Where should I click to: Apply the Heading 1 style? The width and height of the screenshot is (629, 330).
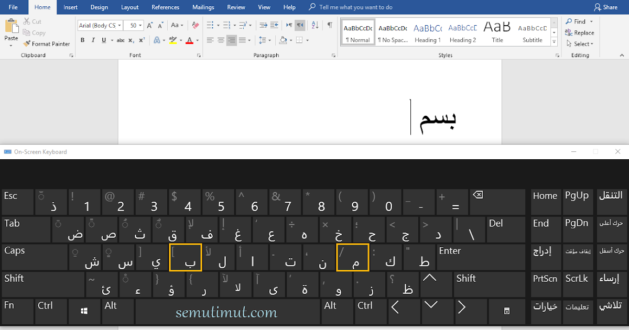click(x=428, y=32)
